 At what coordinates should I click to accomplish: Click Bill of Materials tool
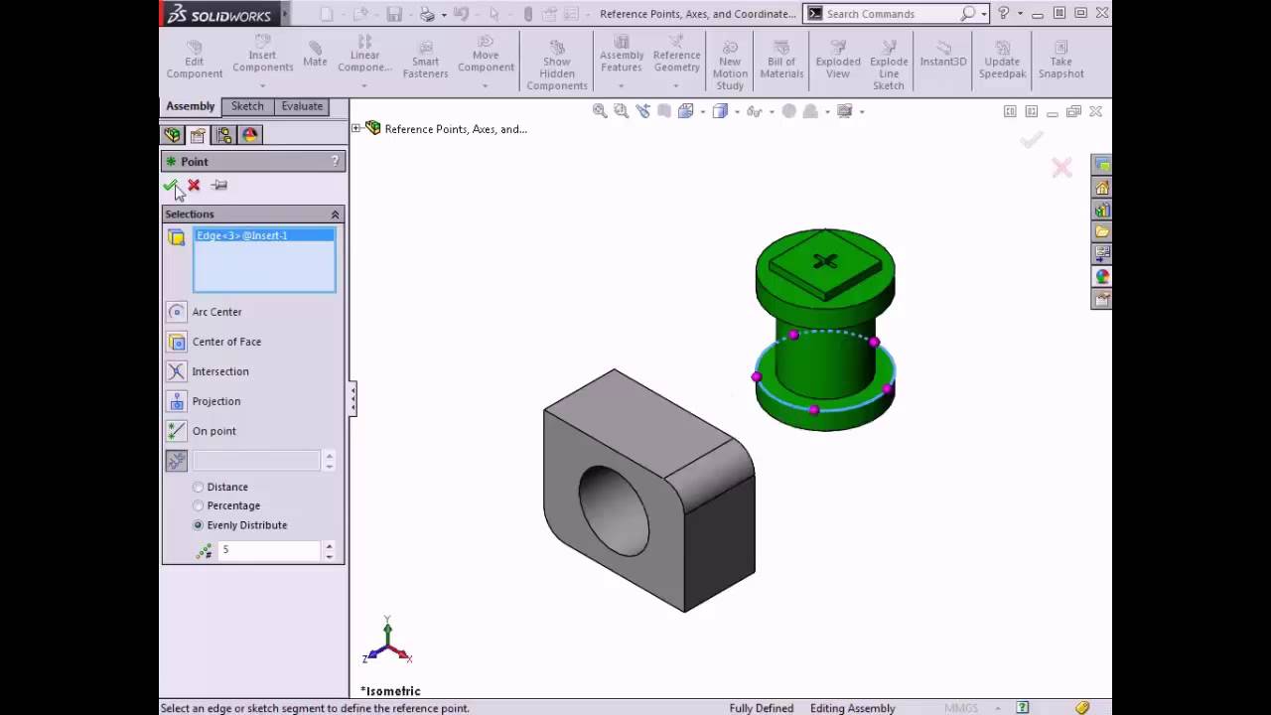781,60
